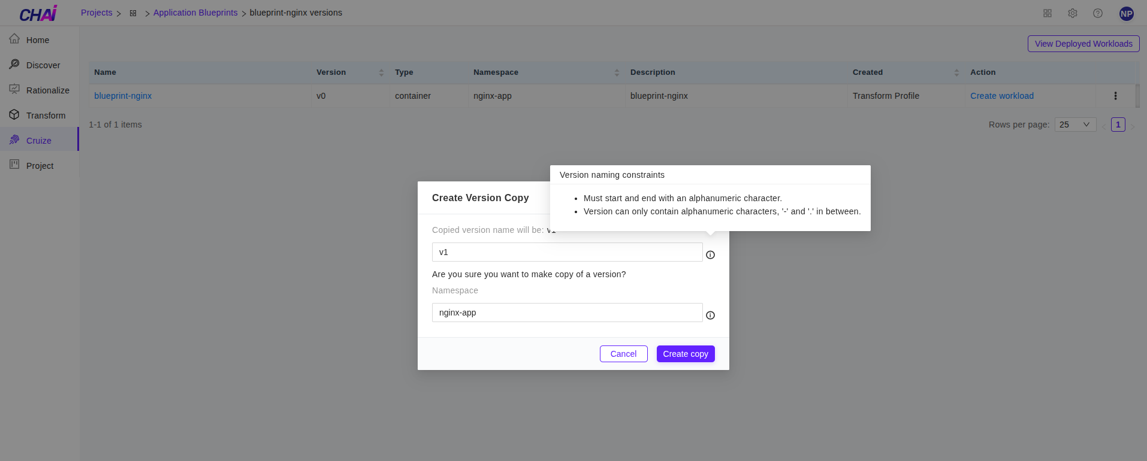The width and height of the screenshot is (1147, 461).
Task: Click info icon beside version name field
Action: [710, 255]
